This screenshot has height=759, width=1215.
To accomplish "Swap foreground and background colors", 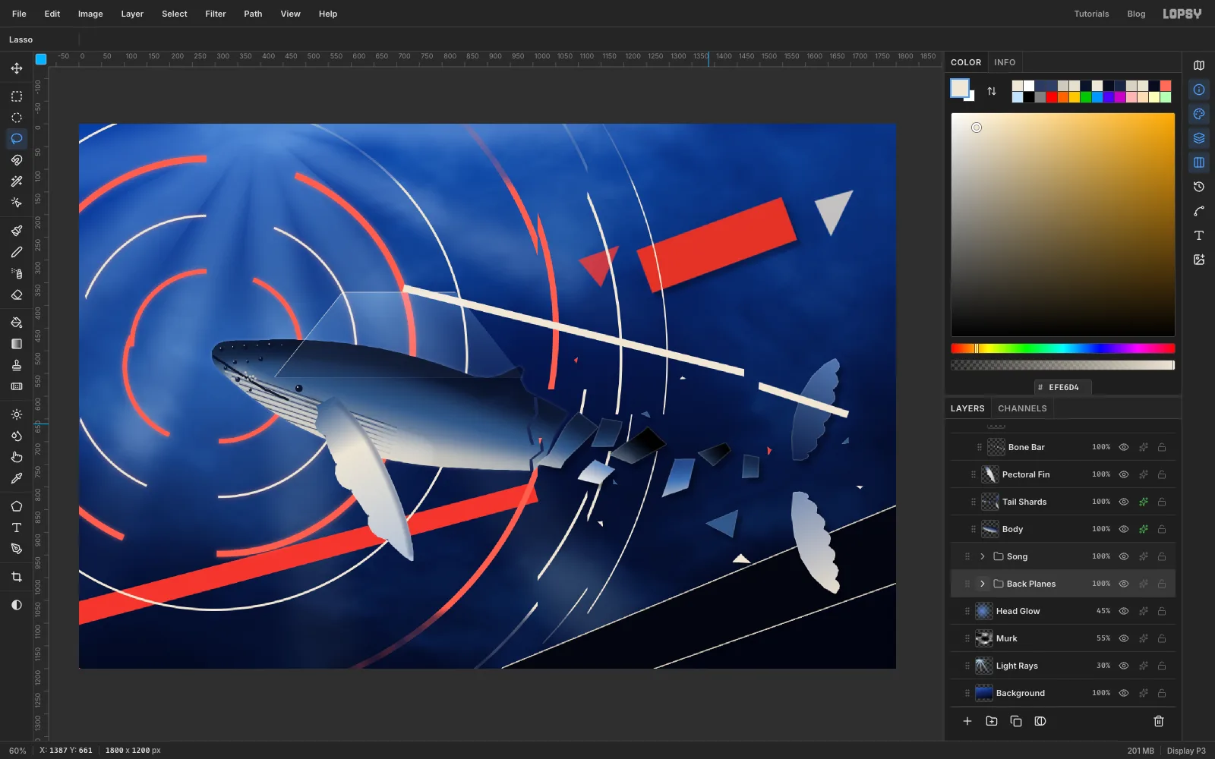I will (x=992, y=91).
